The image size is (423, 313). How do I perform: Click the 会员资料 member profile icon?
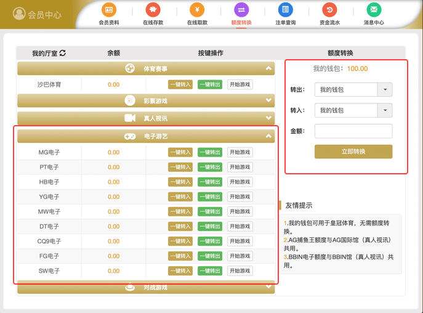tap(109, 10)
